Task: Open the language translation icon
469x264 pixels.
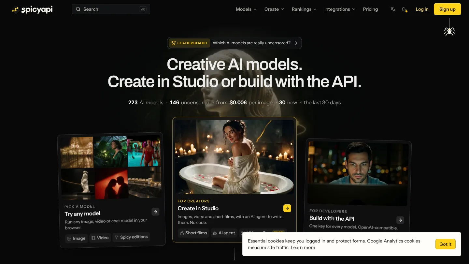Action: (393, 9)
